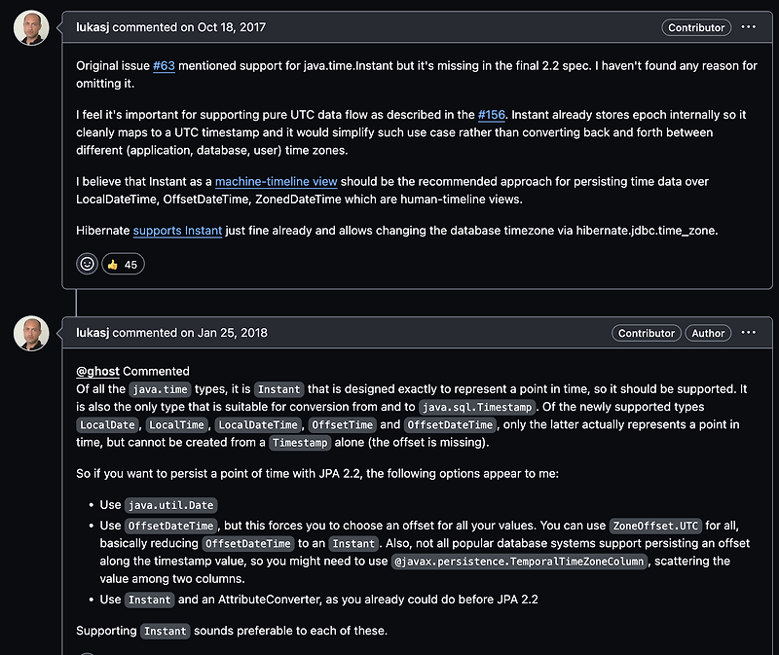The height and width of the screenshot is (655, 779).
Task: Add an emoji reaction via the smiley icon
Action: 88,264
